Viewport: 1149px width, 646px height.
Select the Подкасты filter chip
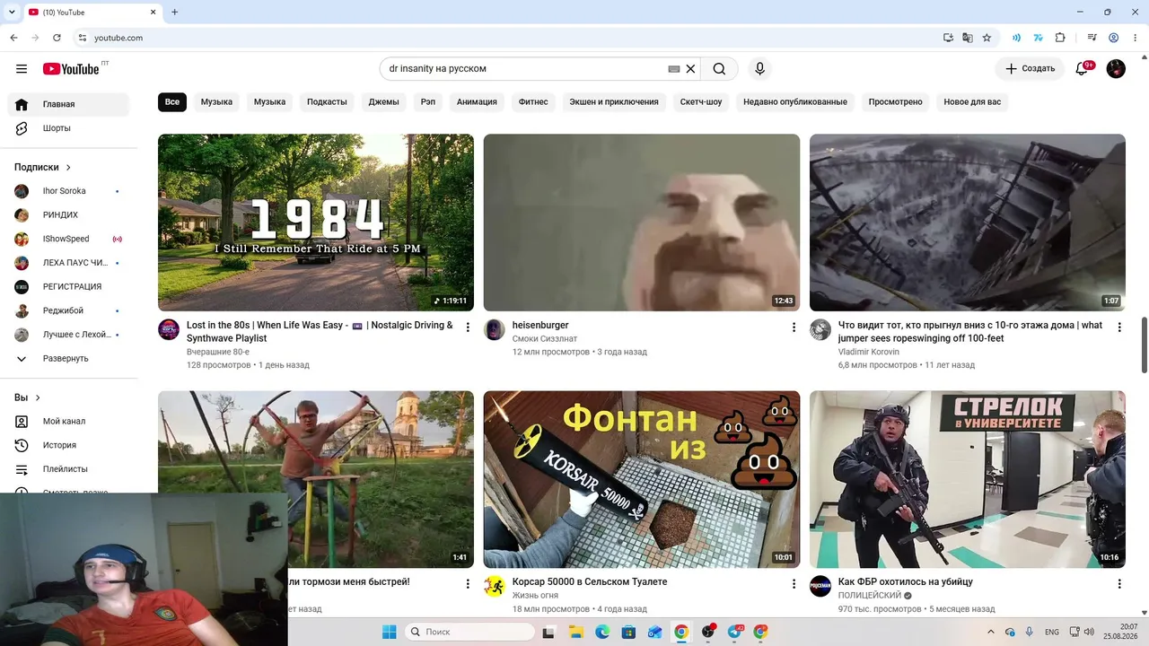(x=327, y=102)
